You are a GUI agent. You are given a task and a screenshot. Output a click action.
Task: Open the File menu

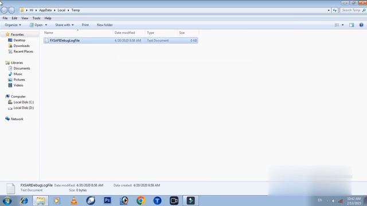tap(5, 18)
